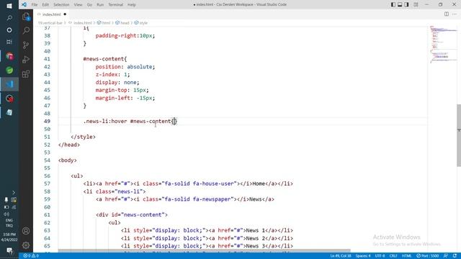Open the Help menu
461x259 pixels.
[131, 4]
